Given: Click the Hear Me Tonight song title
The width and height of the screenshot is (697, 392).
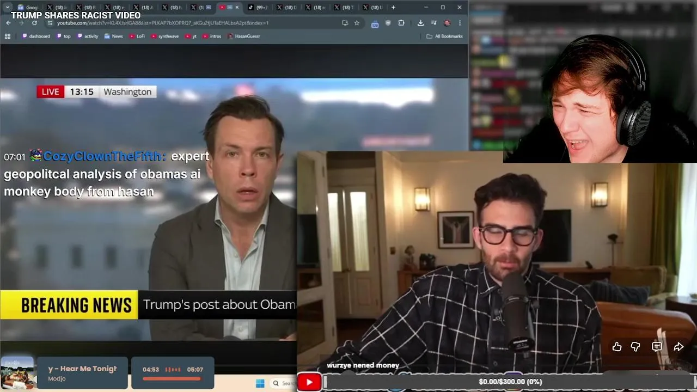Looking at the screenshot, I should tap(82, 369).
